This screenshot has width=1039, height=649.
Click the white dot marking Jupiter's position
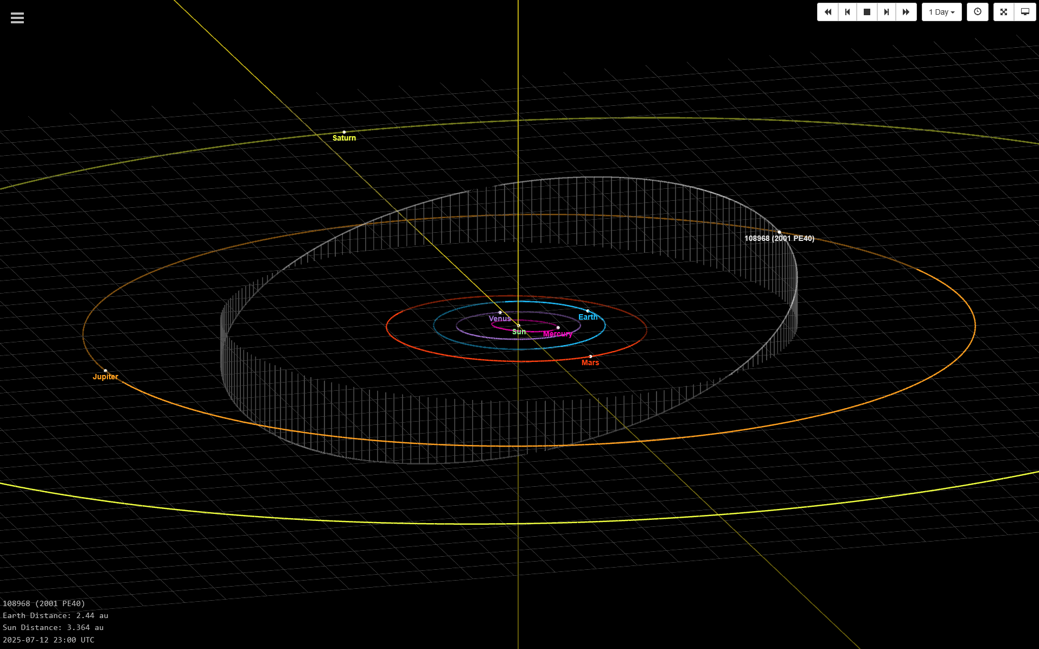[x=105, y=371]
